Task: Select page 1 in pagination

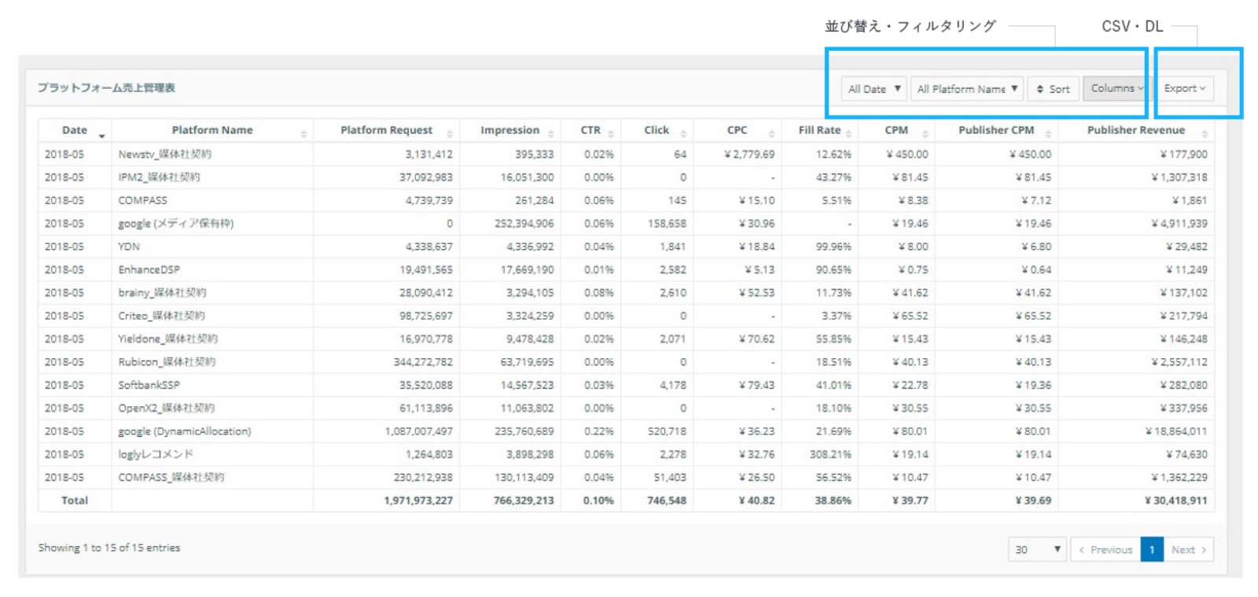Action: tap(1152, 550)
